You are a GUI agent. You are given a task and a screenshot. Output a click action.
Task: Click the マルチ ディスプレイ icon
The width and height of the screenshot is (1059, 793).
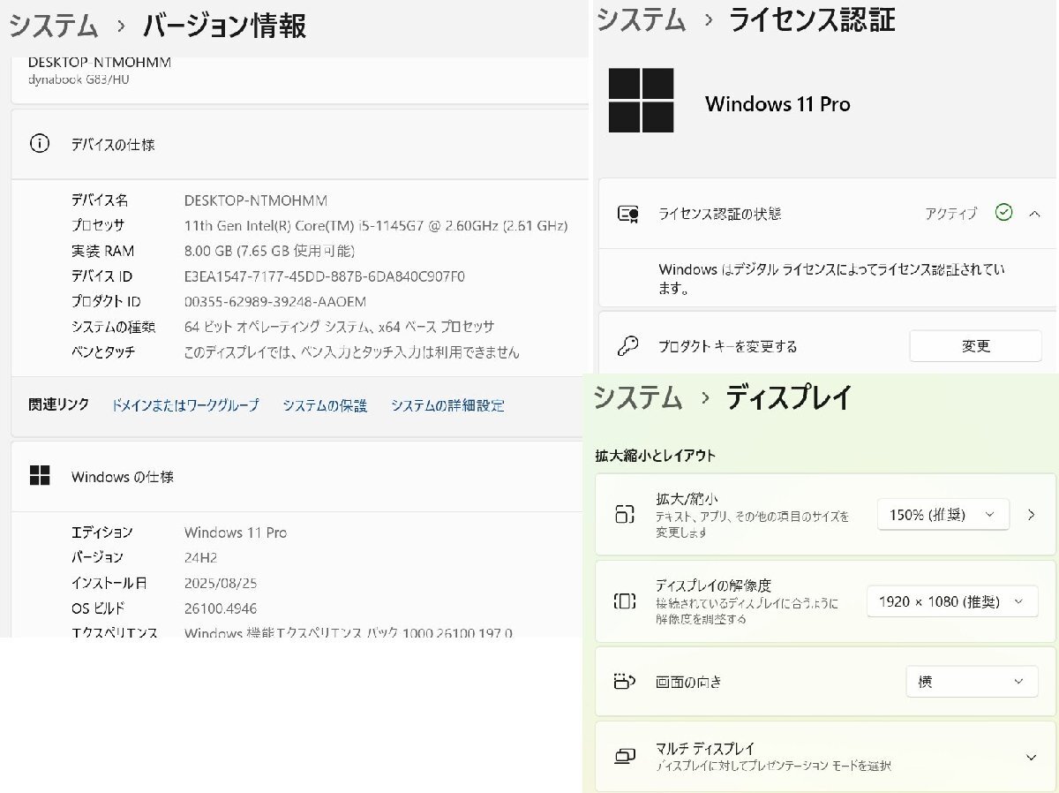coord(625,756)
